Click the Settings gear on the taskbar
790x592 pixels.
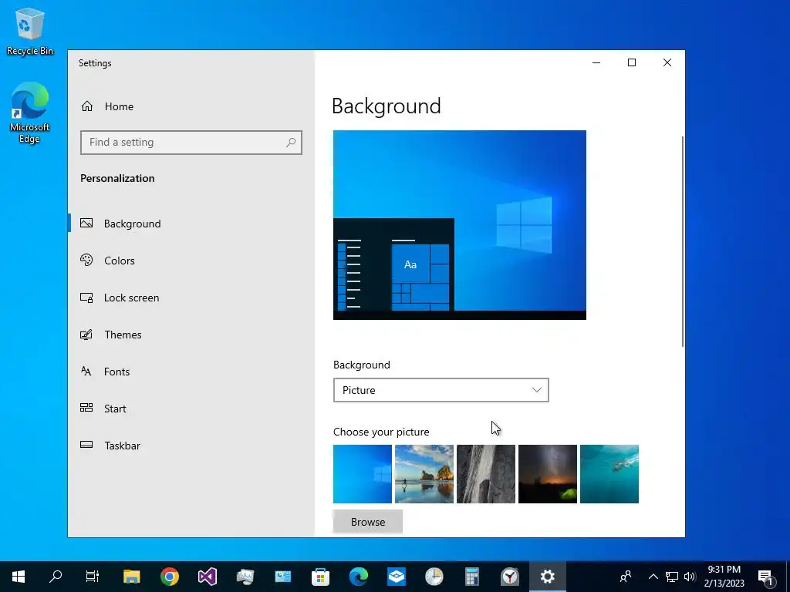click(x=548, y=577)
